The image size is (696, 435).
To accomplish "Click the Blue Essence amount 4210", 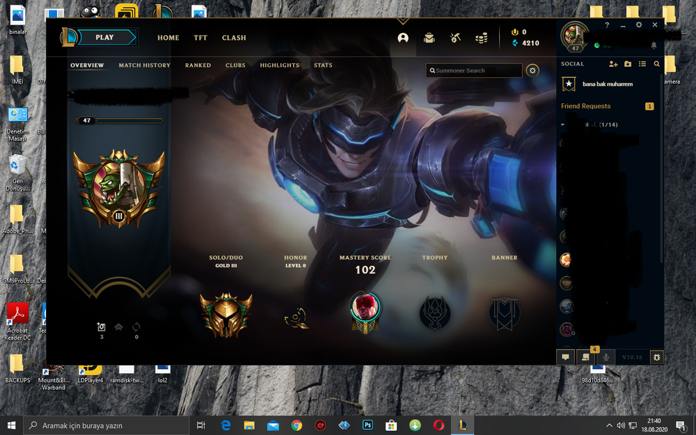I will [x=530, y=43].
